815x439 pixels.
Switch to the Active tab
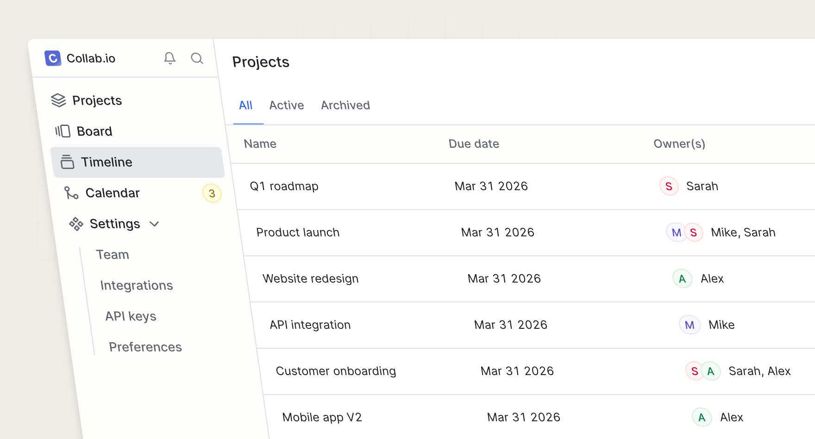point(287,106)
